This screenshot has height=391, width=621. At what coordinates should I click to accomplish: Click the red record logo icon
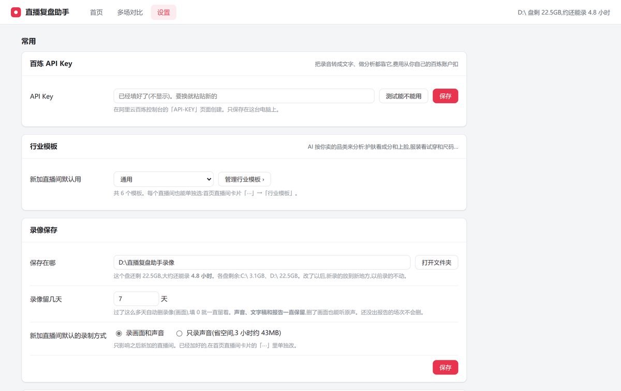point(16,12)
